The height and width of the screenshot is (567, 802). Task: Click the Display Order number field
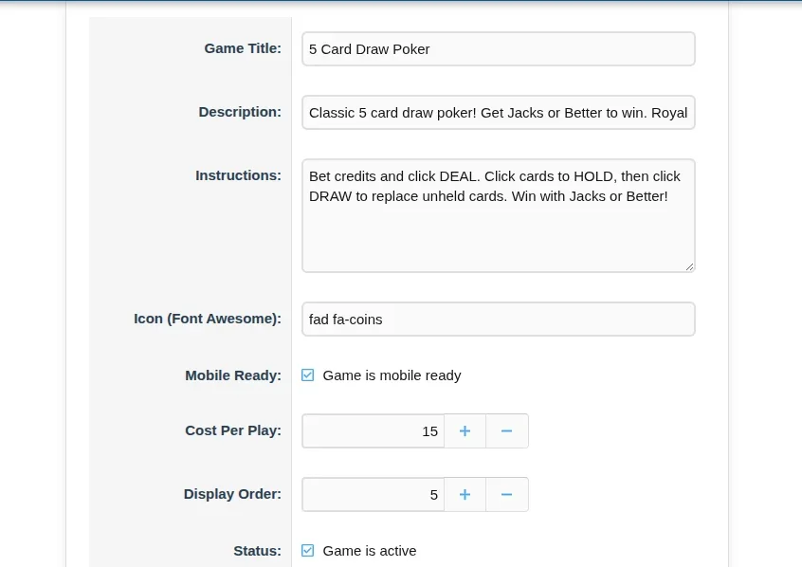373,495
